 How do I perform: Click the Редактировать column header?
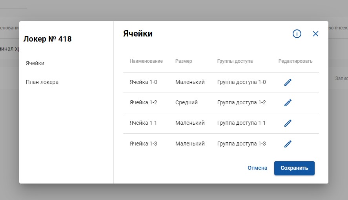(x=295, y=61)
